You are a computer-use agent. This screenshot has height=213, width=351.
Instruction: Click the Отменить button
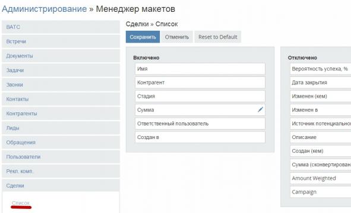point(177,37)
